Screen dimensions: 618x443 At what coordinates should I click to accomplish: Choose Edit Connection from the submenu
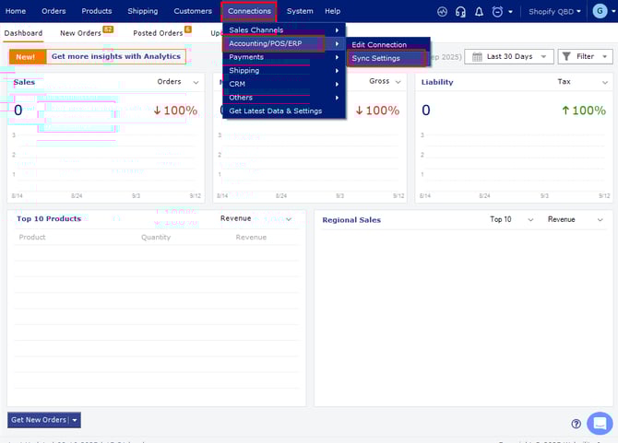(x=379, y=44)
